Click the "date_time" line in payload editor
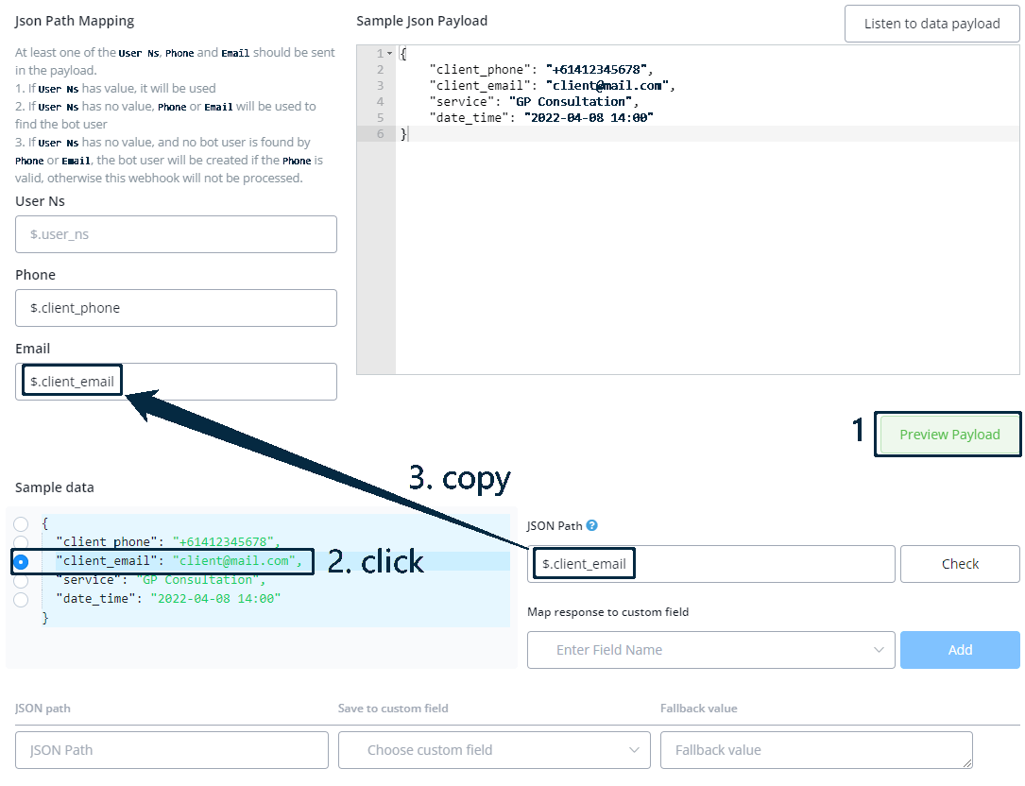The height and width of the screenshot is (786, 1025). [541, 118]
